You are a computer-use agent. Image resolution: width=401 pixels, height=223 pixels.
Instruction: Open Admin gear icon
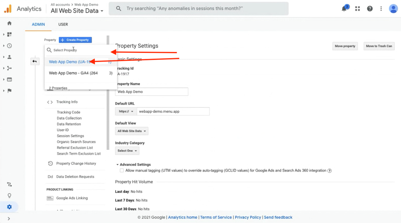coord(9,207)
